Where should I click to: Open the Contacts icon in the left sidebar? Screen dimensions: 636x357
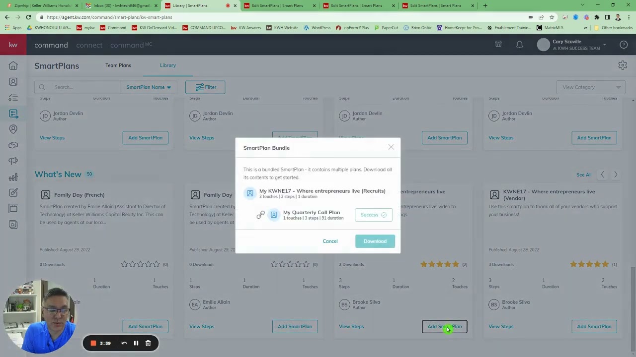pos(13,82)
